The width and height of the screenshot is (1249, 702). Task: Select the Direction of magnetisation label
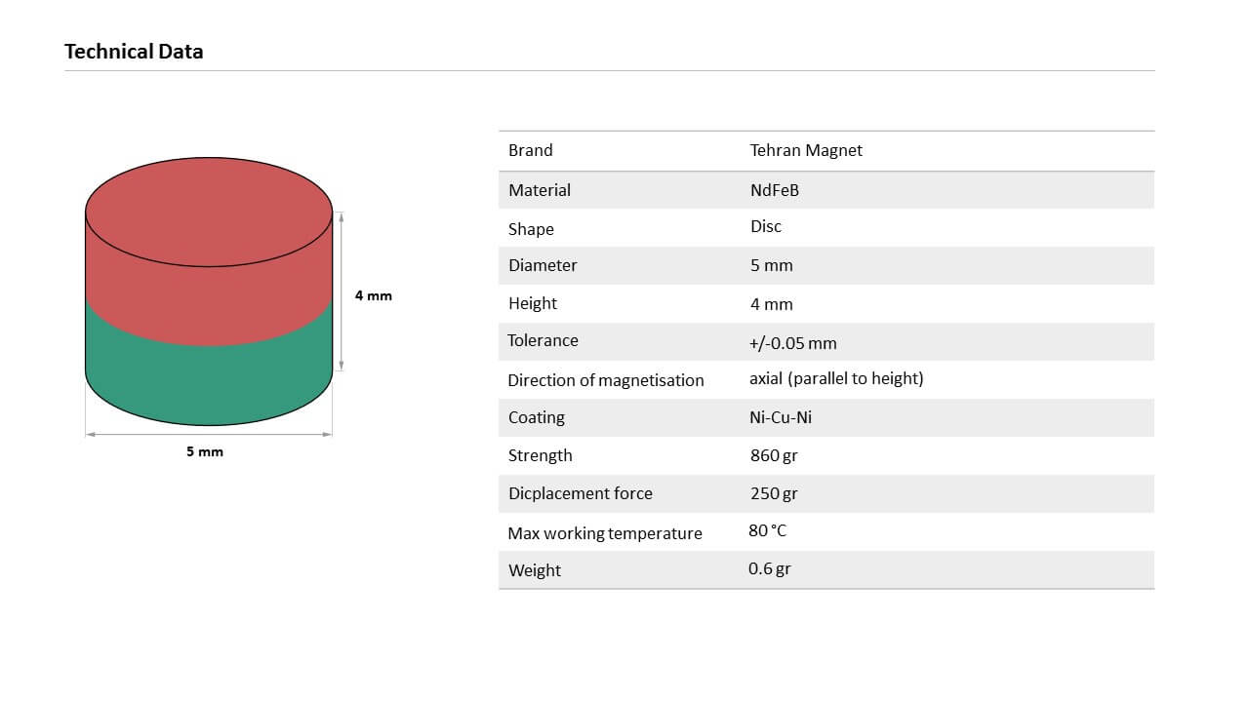pos(605,380)
